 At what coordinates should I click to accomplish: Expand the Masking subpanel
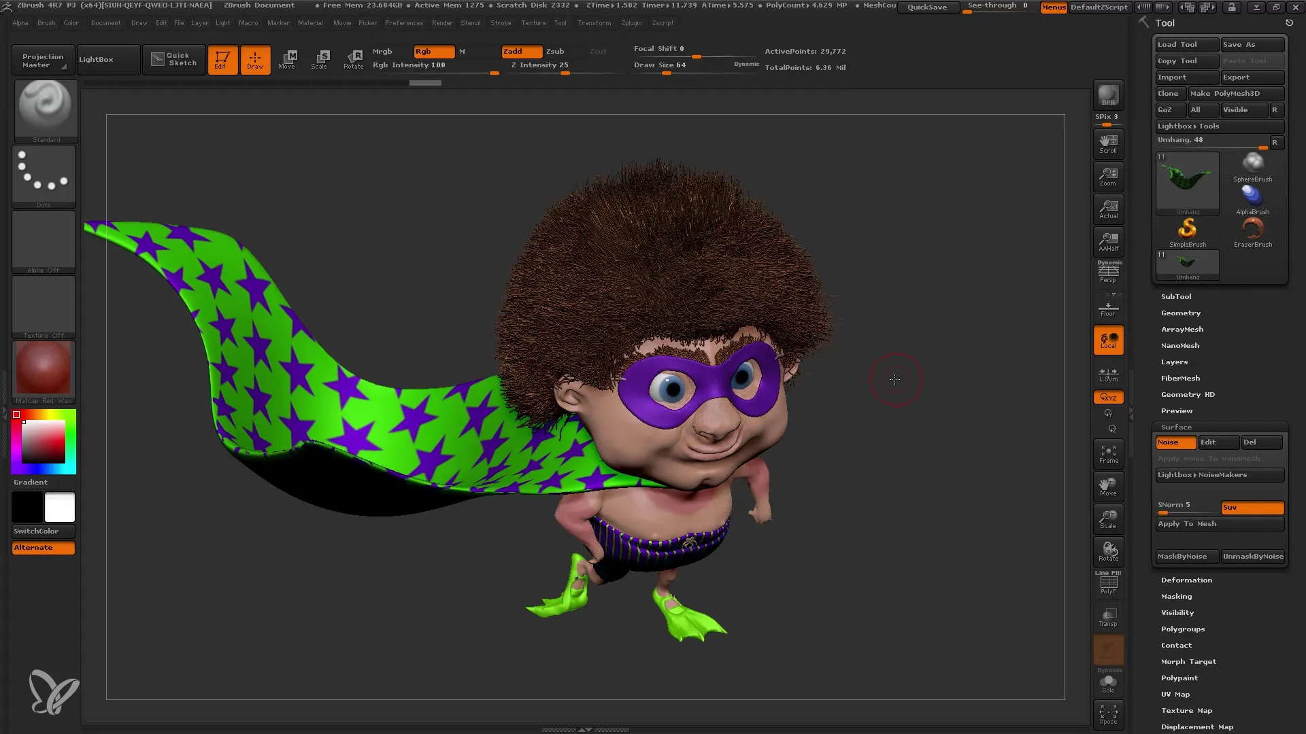point(1177,596)
